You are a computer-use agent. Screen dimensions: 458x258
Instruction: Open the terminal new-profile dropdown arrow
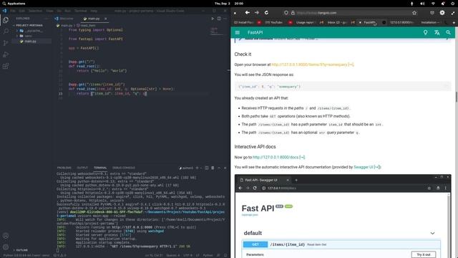point(201,168)
